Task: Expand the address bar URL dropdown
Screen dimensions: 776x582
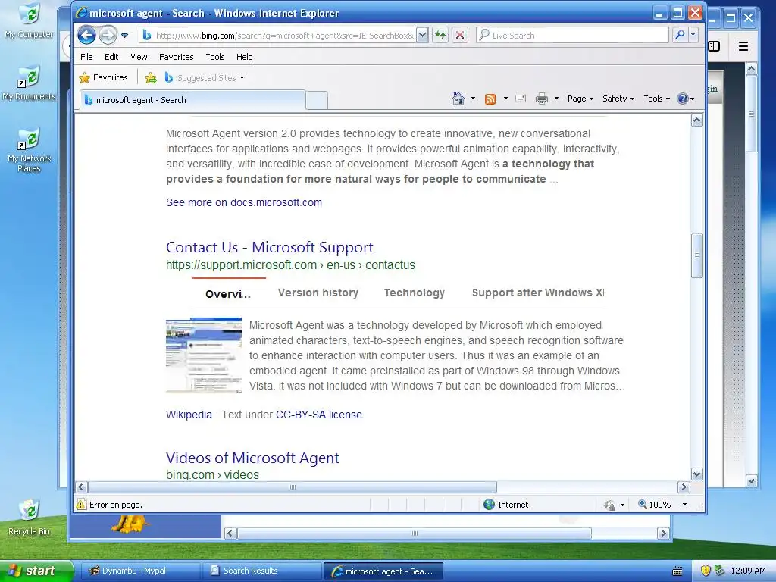Action: point(422,35)
